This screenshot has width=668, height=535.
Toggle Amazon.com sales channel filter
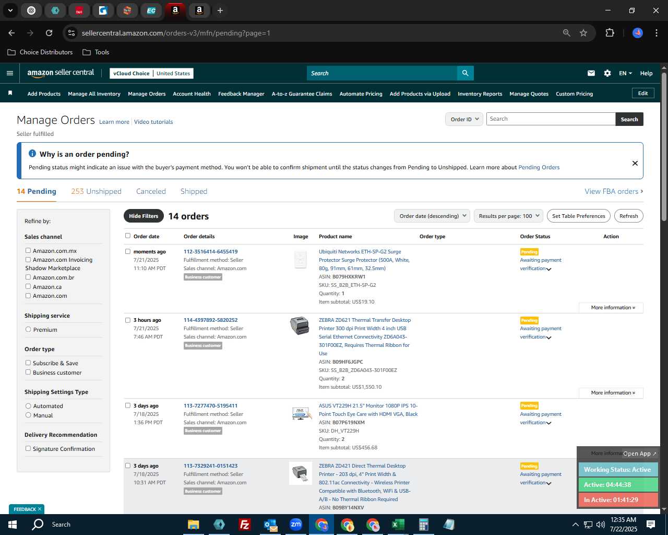(28, 296)
